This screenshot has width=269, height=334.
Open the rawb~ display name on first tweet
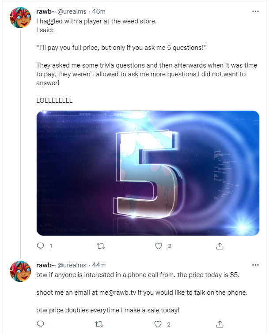[45, 11]
